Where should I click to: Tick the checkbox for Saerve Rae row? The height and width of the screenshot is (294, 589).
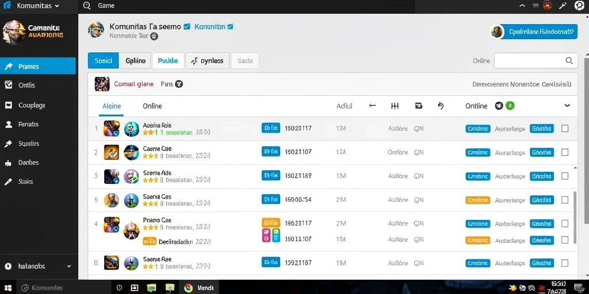click(x=565, y=263)
